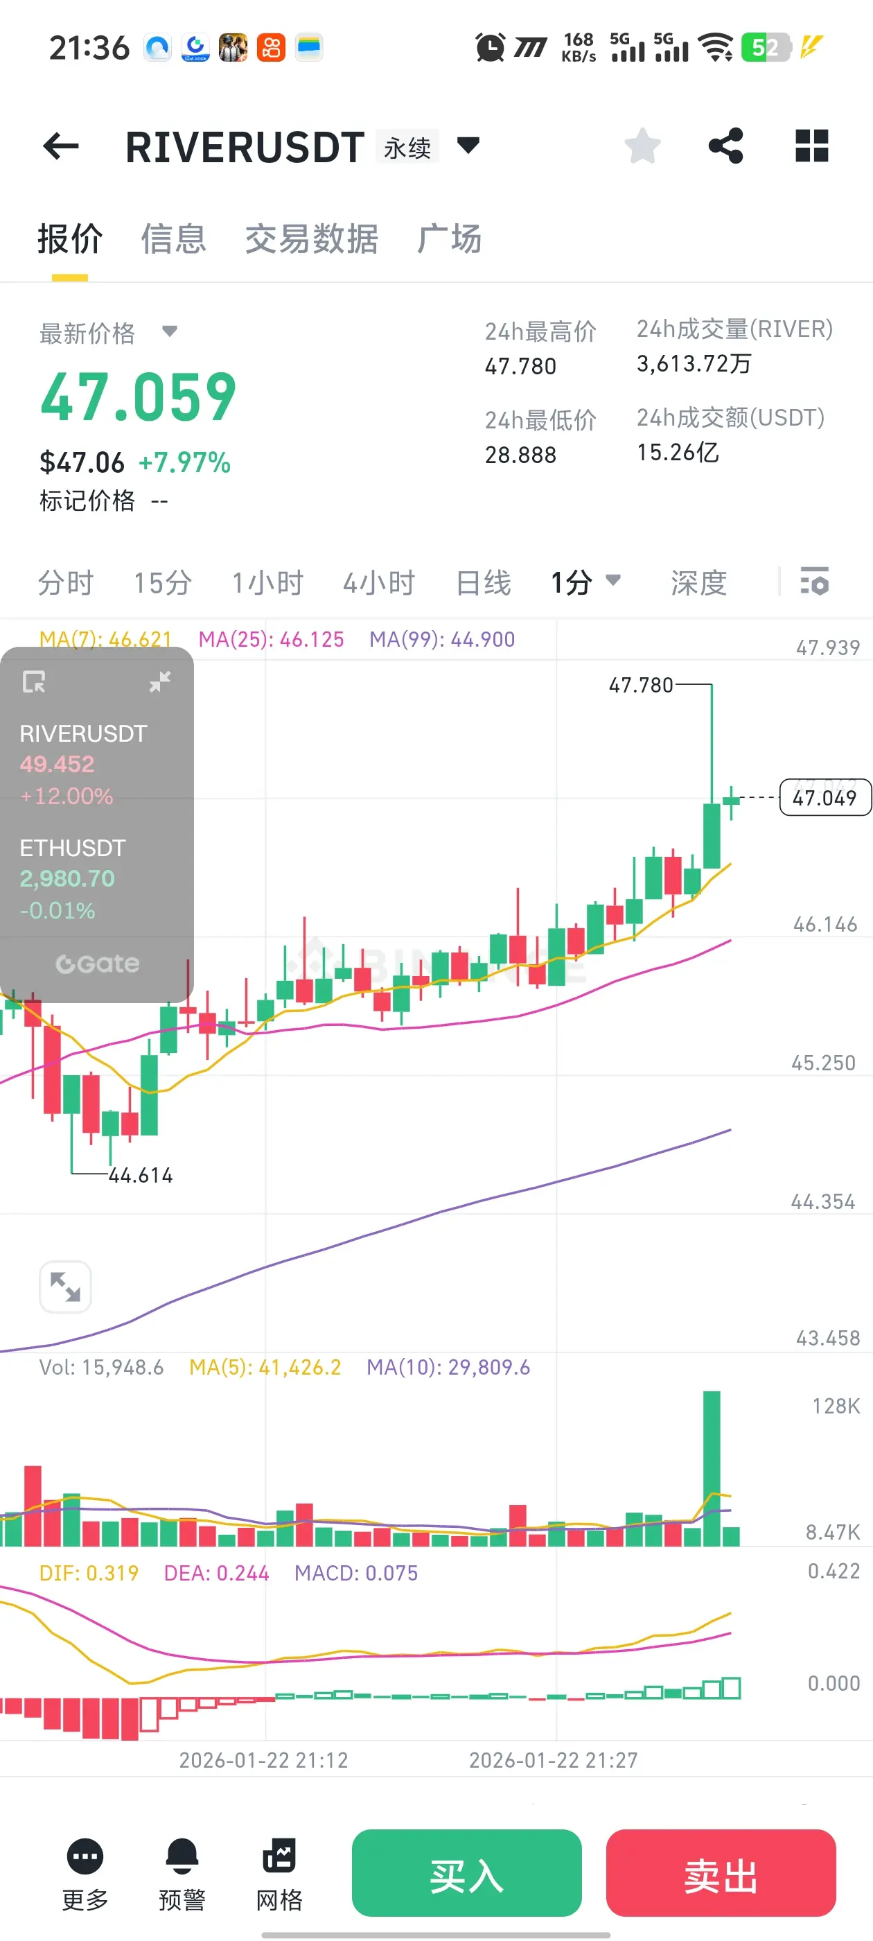
Task: Tap the +7.97% change percentage
Action: coord(184,462)
